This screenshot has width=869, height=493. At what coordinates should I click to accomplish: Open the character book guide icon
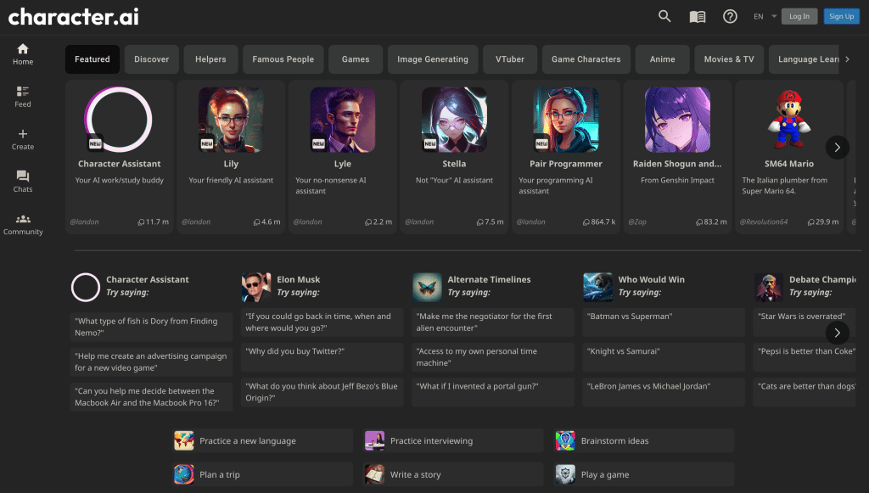[697, 16]
